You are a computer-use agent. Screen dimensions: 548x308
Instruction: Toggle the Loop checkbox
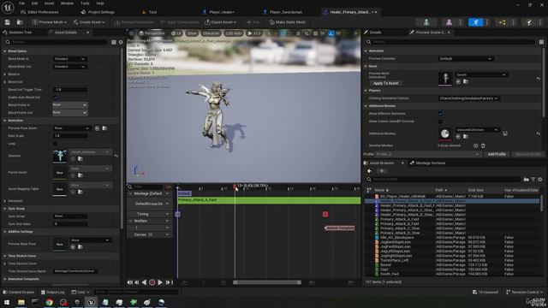[x=55, y=144]
